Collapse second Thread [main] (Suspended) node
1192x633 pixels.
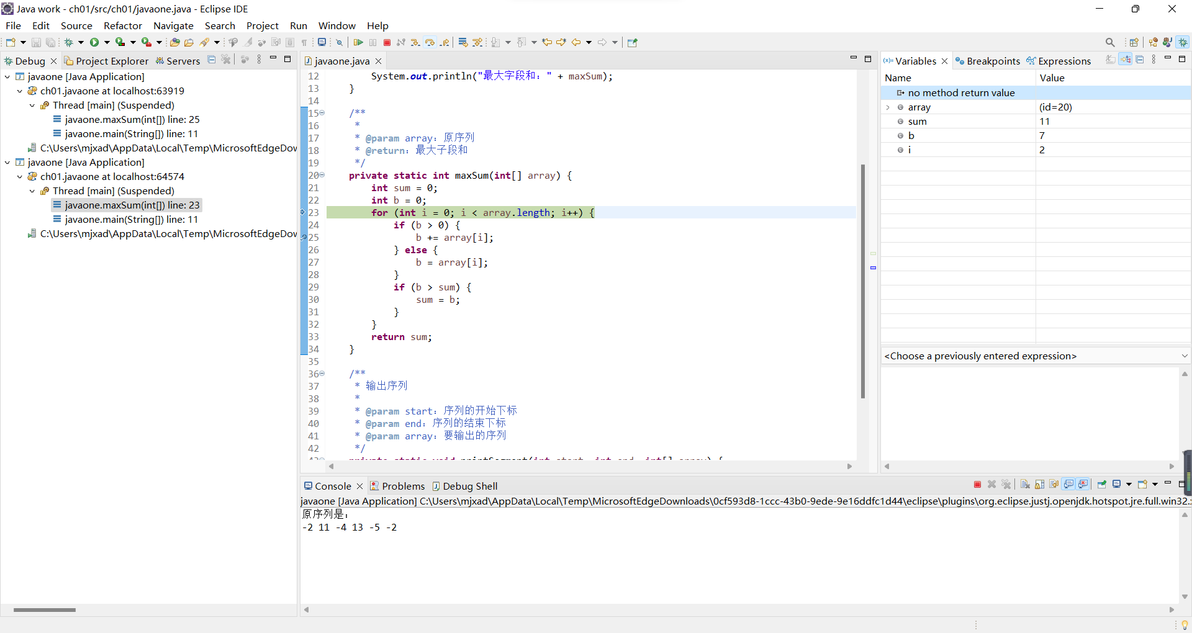point(32,191)
